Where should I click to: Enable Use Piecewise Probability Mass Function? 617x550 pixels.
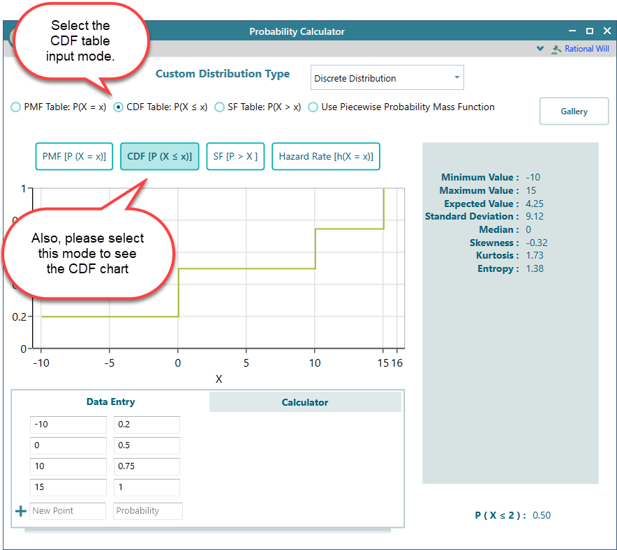(313, 107)
